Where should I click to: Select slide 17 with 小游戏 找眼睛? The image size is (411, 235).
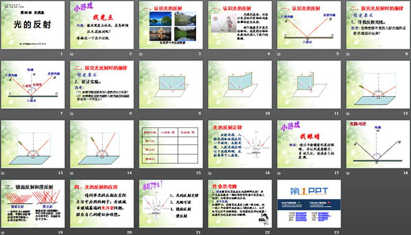point(309,144)
